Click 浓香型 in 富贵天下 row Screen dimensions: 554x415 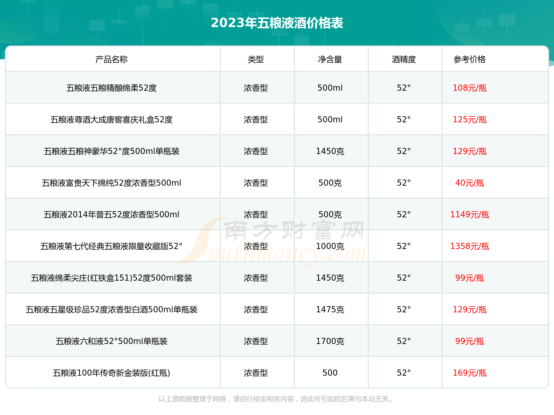[x=256, y=183]
